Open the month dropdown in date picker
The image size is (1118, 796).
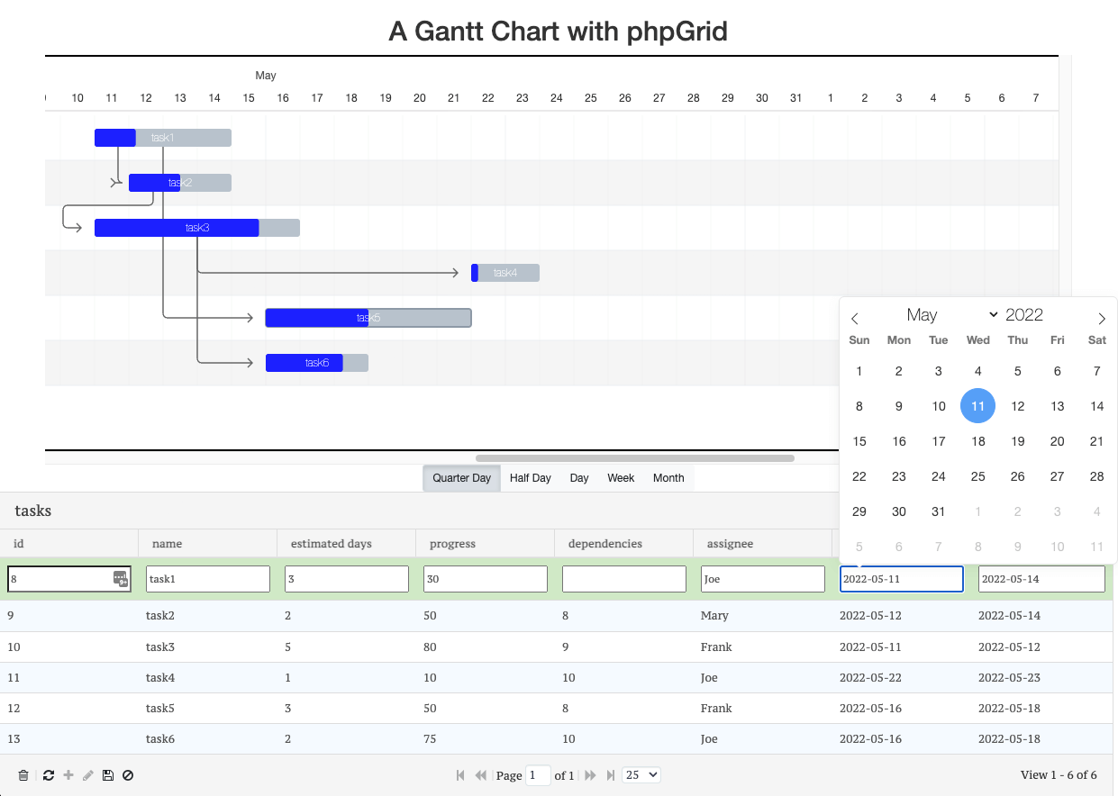tap(951, 315)
